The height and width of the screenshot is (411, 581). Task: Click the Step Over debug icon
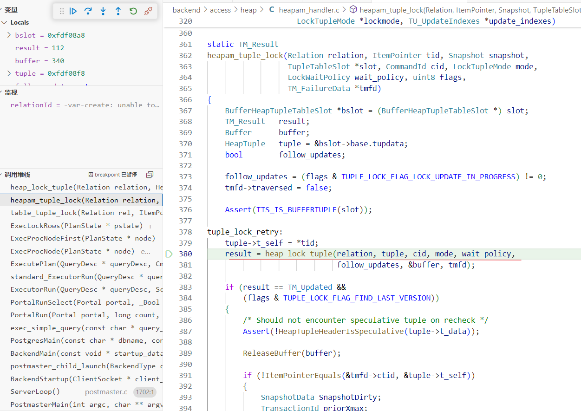point(88,11)
